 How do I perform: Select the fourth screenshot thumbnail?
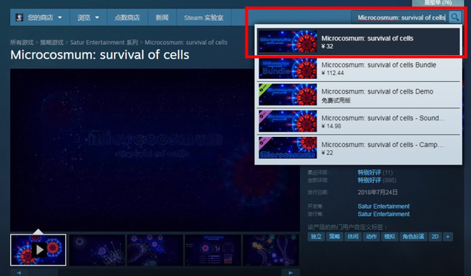pyautogui.click(x=213, y=250)
